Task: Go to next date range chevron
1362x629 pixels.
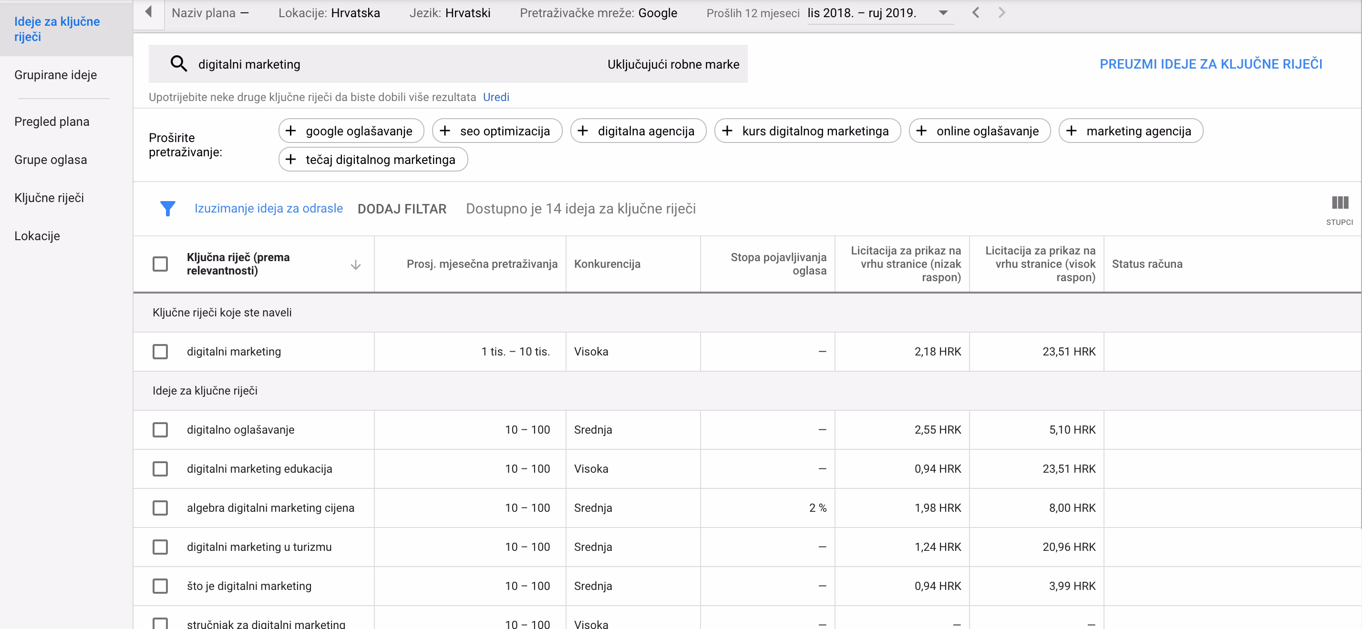Action: pyautogui.click(x=1001, y=13)
